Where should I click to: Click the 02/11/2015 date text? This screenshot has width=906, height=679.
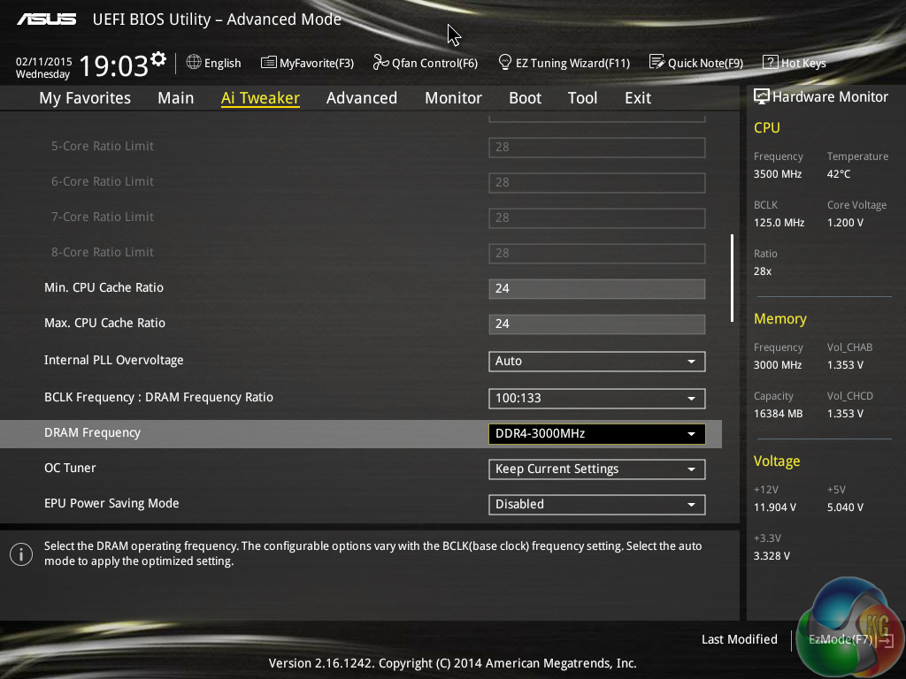click(x=44, y=61)
